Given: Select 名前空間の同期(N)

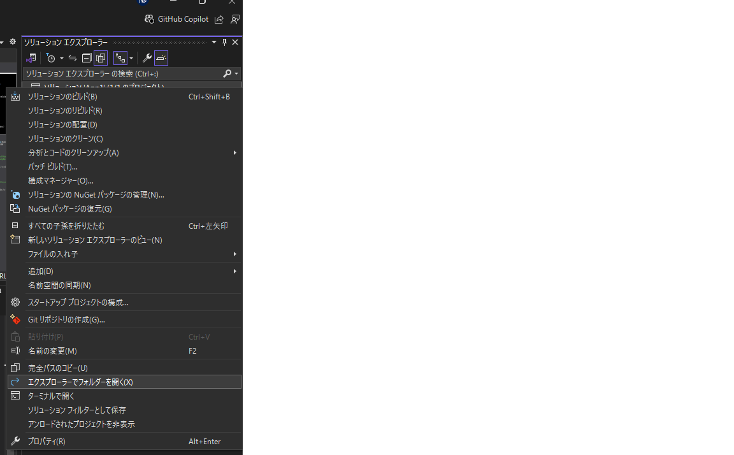Looking at the screenshot, I should [x=124, y=285].
